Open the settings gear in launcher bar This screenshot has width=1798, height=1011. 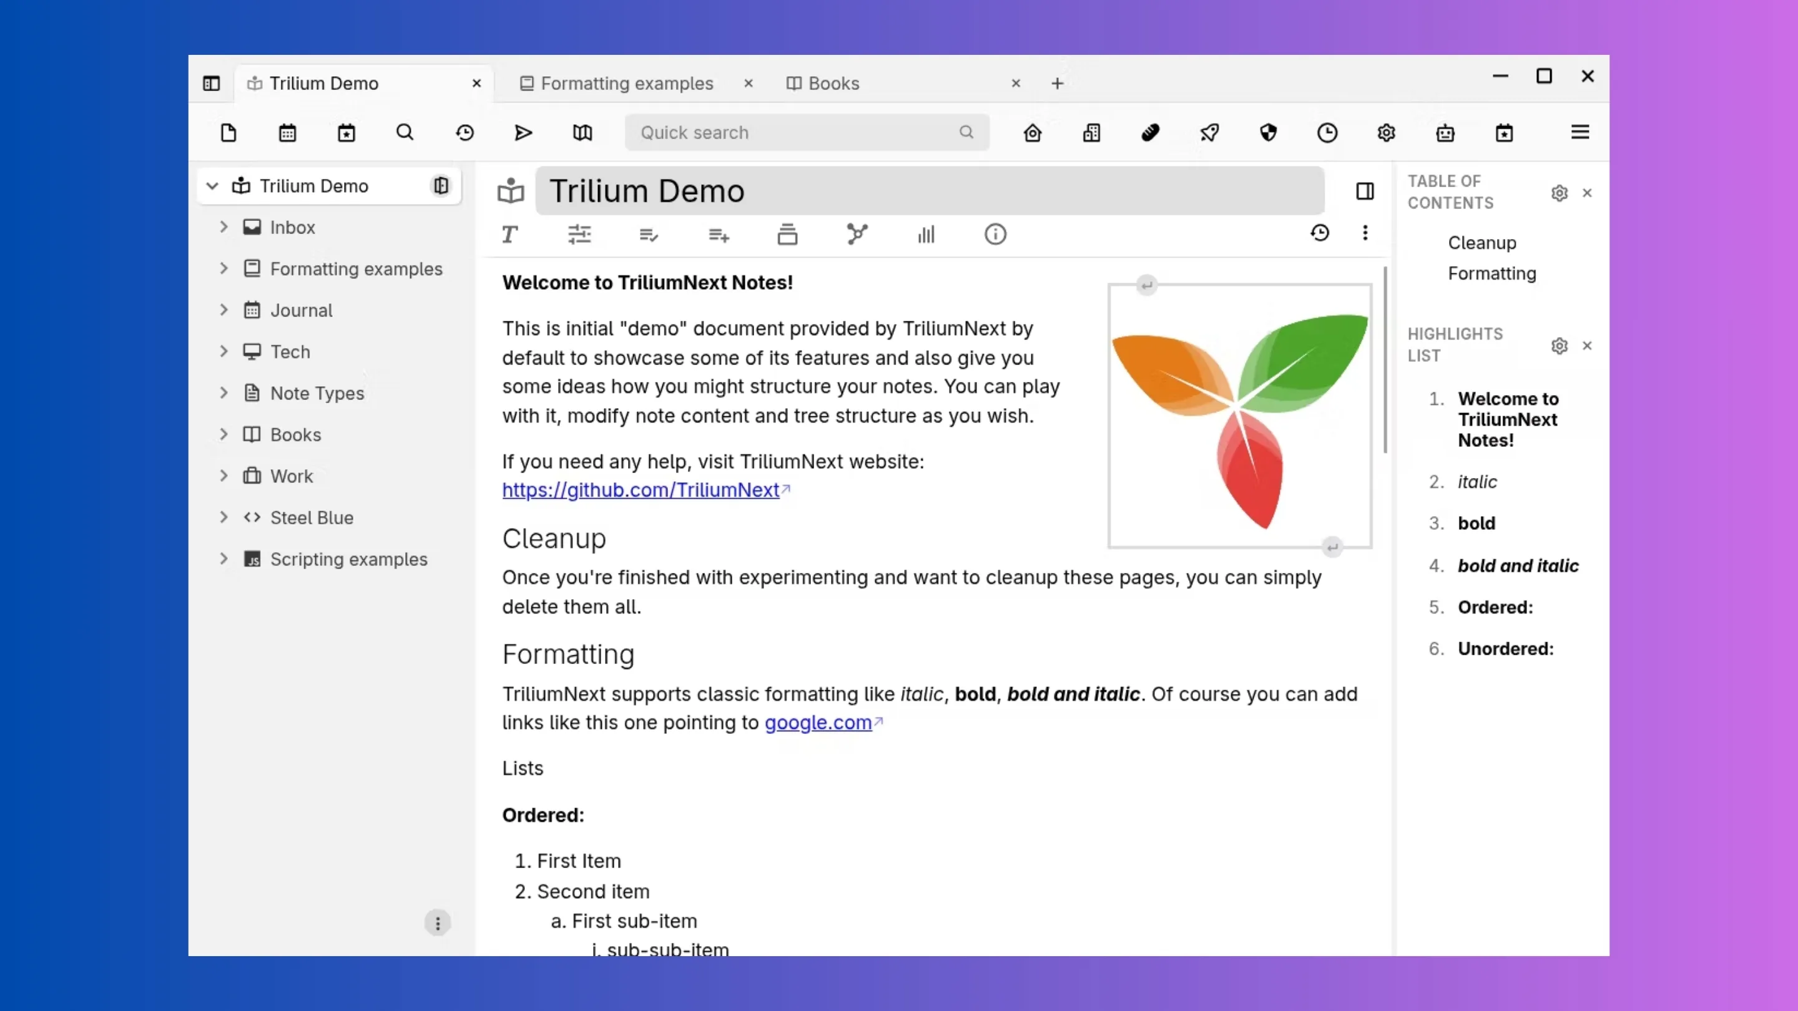pos(1386,132)
